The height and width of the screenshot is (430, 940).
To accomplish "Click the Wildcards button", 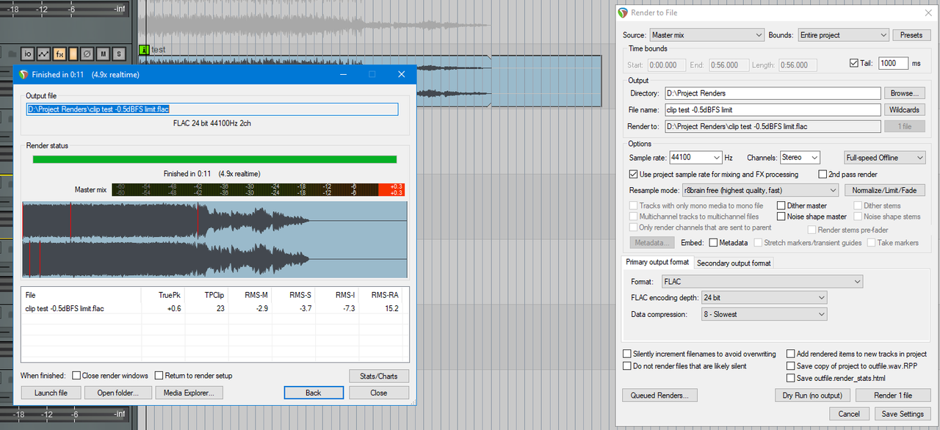I will tap(904, 110).
